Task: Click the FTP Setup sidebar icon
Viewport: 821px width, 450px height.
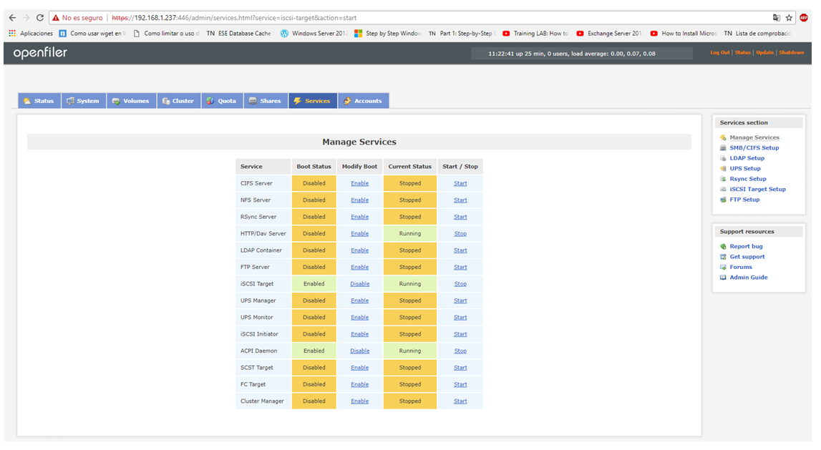Action: [723, 200]
